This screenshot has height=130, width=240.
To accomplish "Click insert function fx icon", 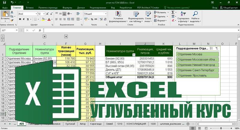I will click(x=39, y=30).
